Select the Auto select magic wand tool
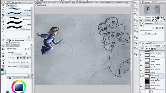The height and width of the screenshot is (93, 166). tap(3, 22)
